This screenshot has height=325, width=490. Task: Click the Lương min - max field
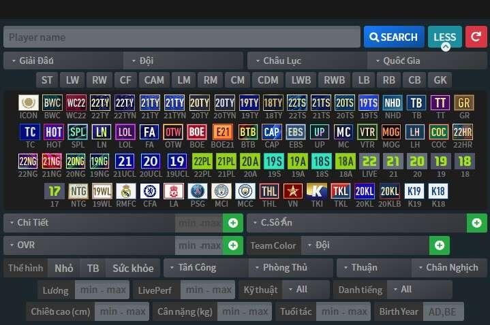(x=102, y=290)
